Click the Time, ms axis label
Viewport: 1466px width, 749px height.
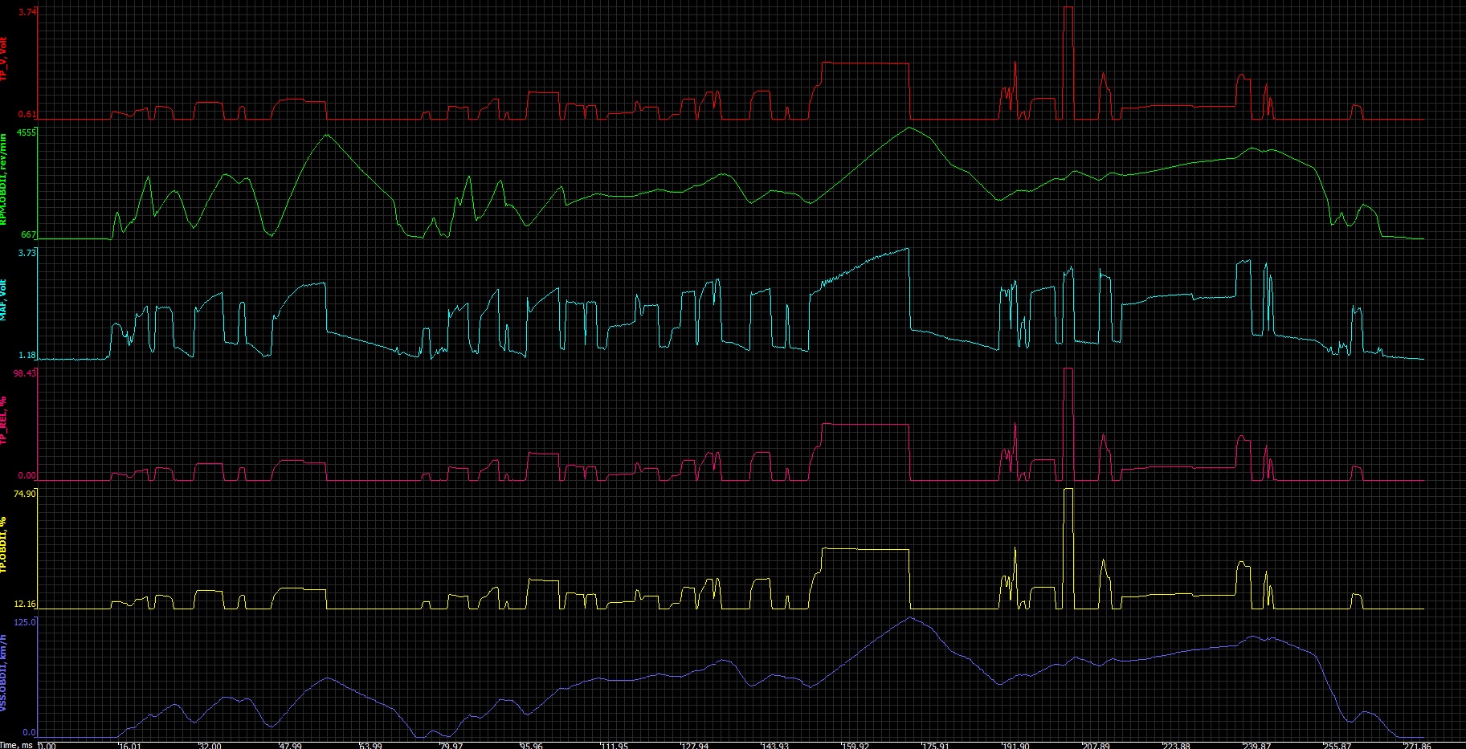point(17,745)
